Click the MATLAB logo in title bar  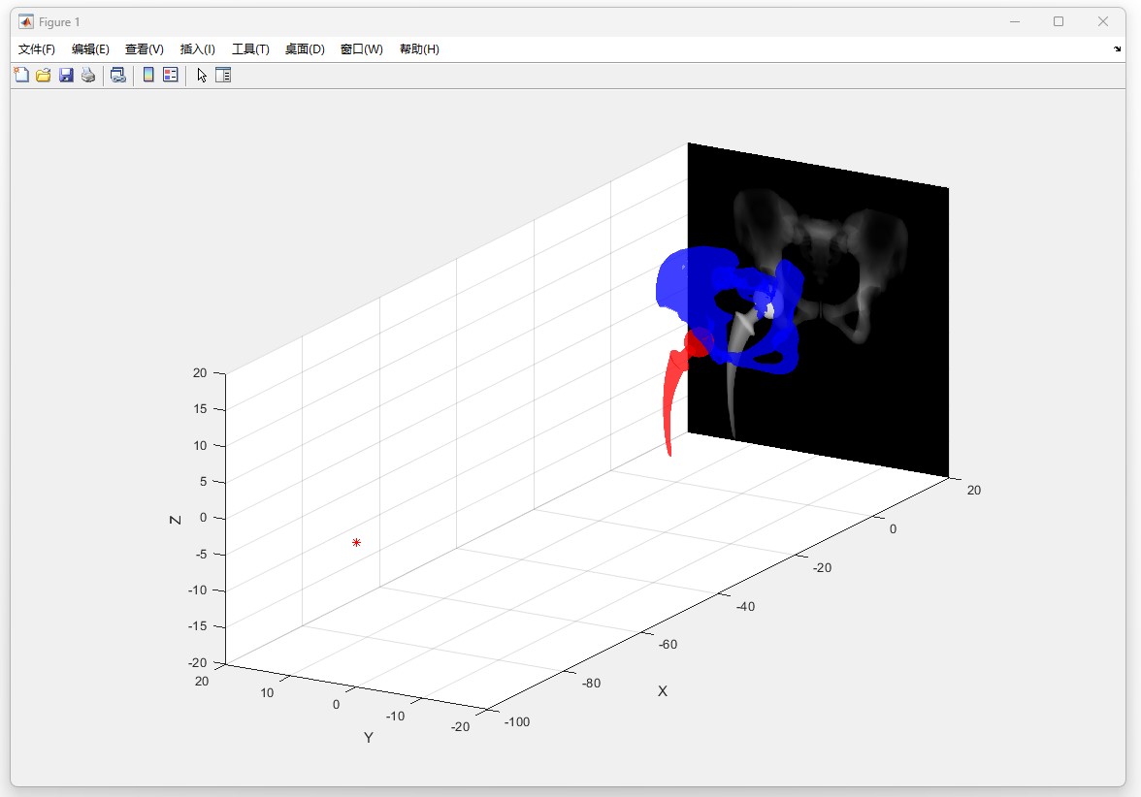click(26, 21)
